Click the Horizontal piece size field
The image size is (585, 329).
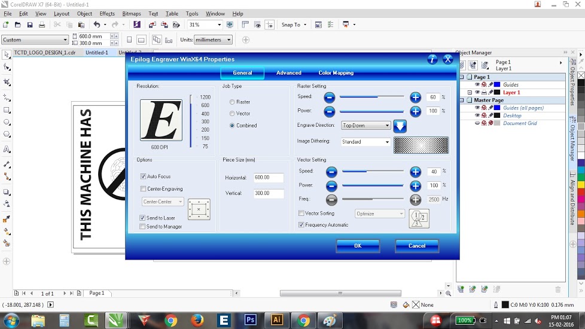(268, 178)
